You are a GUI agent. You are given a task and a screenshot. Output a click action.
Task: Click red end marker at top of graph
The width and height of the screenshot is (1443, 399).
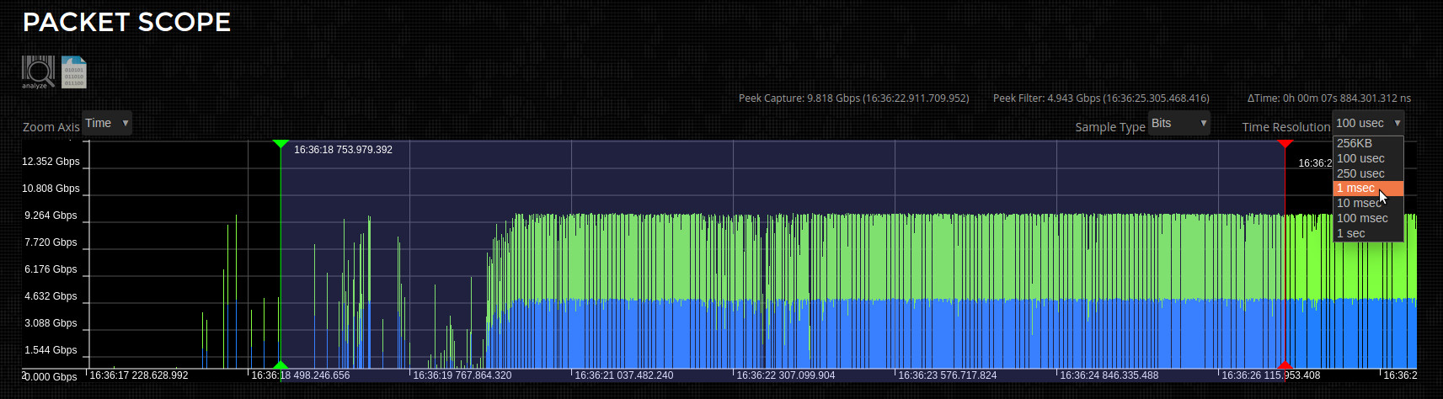[x=1285, y=144]
